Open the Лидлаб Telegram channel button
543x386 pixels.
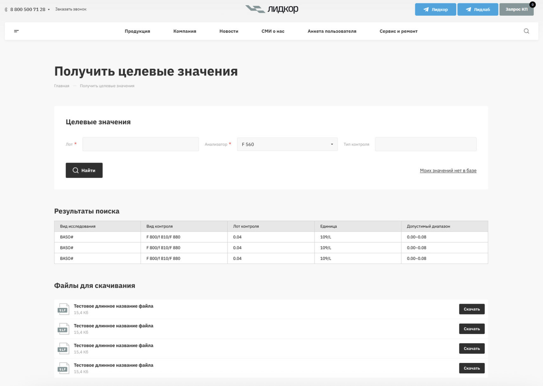click(x=477, y=9)
